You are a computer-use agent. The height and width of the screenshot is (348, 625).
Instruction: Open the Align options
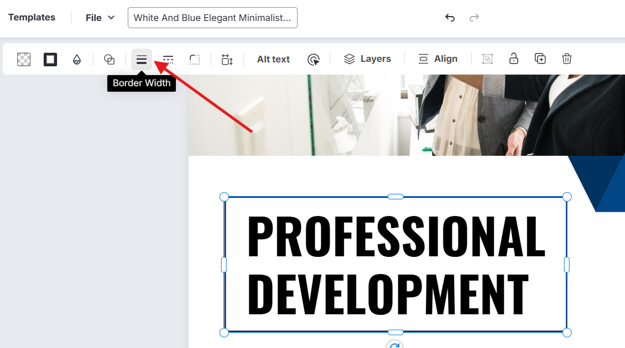[x=437, y=59]
